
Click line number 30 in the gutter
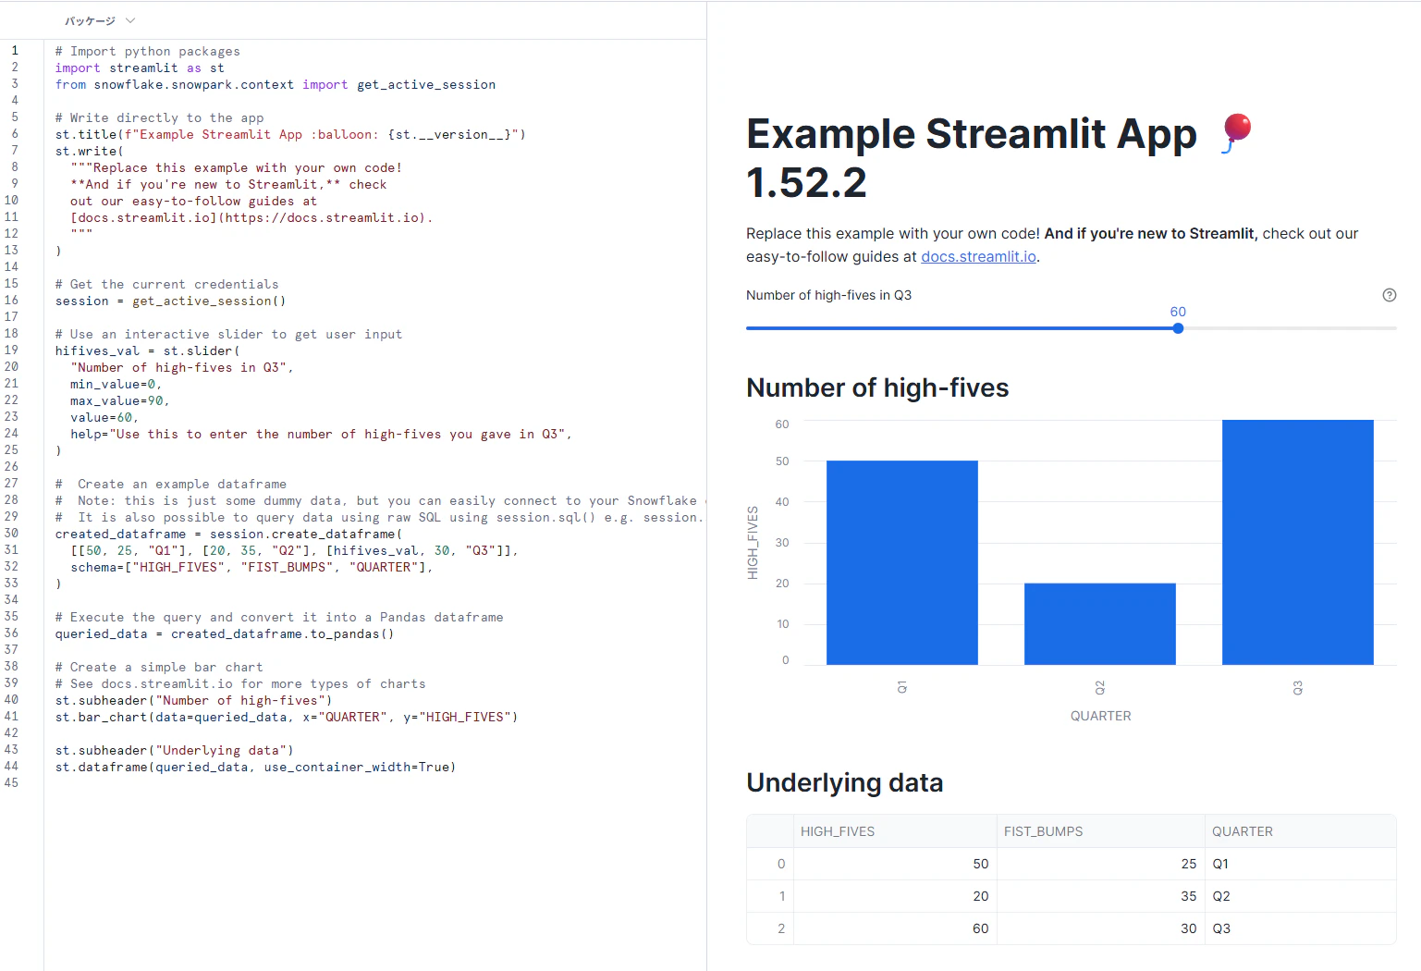click(11, 534)
